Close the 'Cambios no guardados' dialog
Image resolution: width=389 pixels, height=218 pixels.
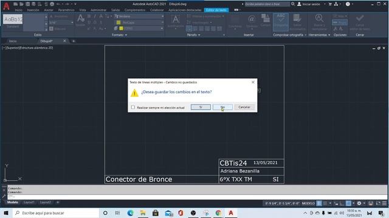(253, 82)
